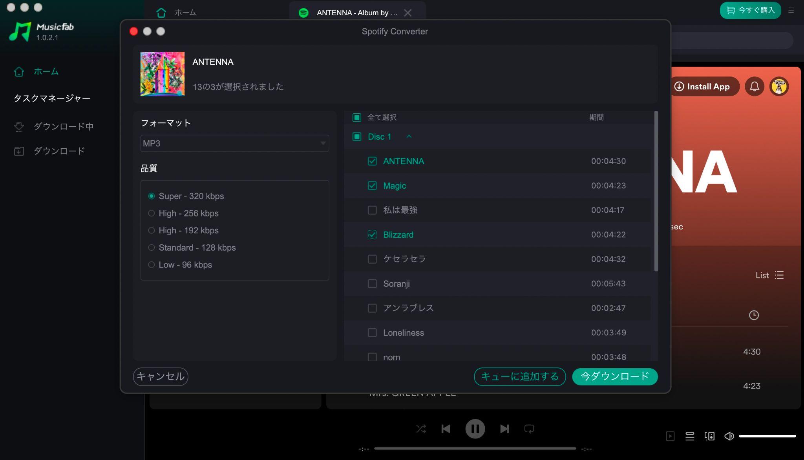
Task: Check the ケセラセラ track checkbox
Action: pos(372,259)
